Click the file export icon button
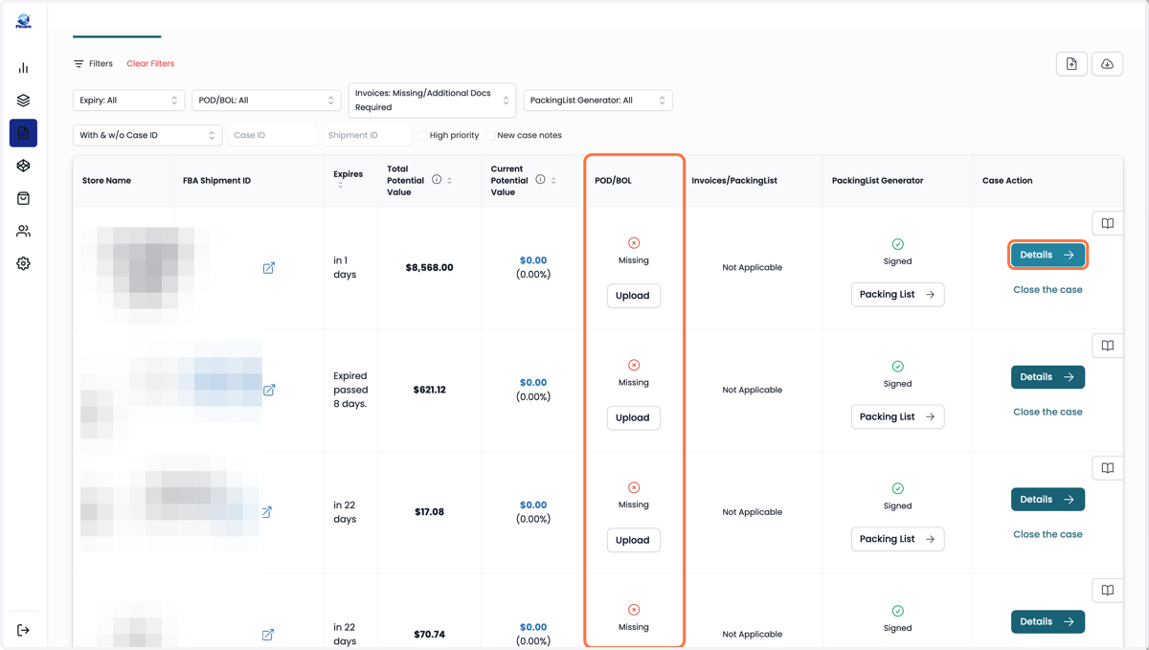 point(1071,64)
